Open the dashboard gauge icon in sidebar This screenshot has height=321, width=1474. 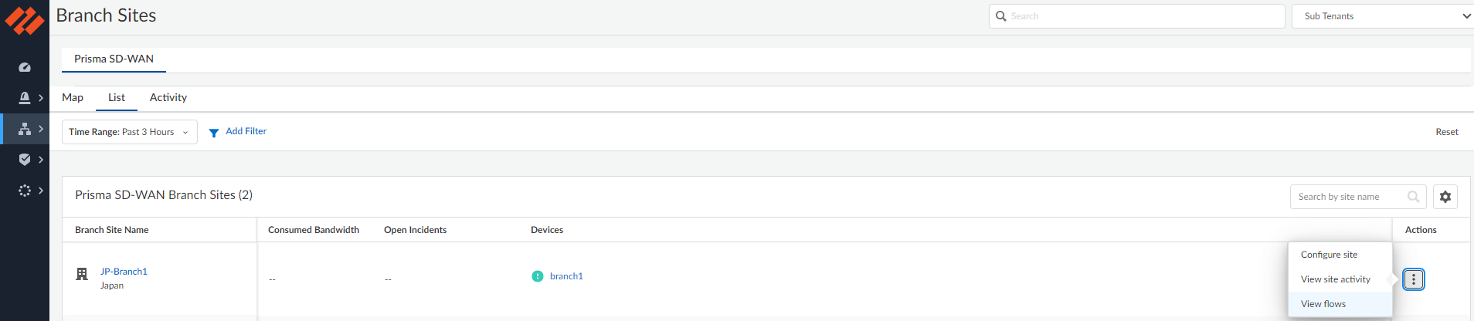25,67
